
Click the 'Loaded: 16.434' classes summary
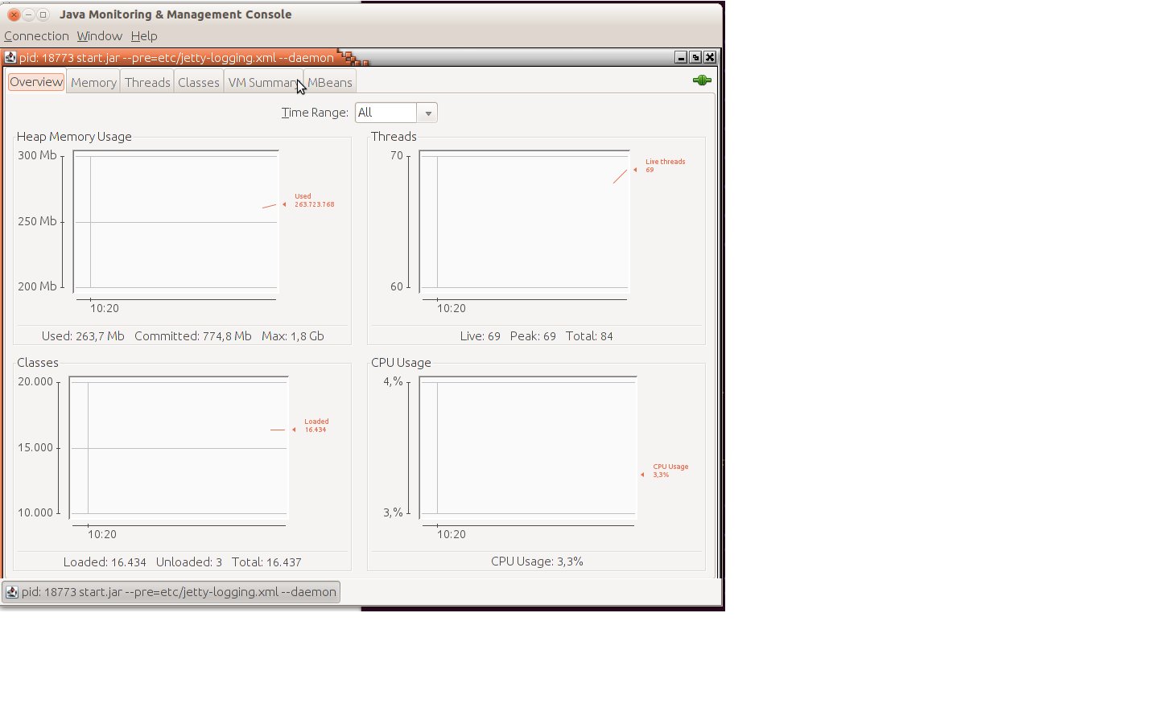click(x=105, y=562)
